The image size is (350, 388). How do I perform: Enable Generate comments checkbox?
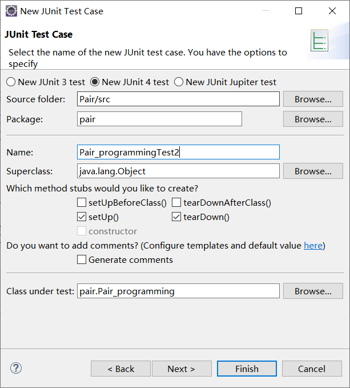pyautogui.click(x=82, y=259)
